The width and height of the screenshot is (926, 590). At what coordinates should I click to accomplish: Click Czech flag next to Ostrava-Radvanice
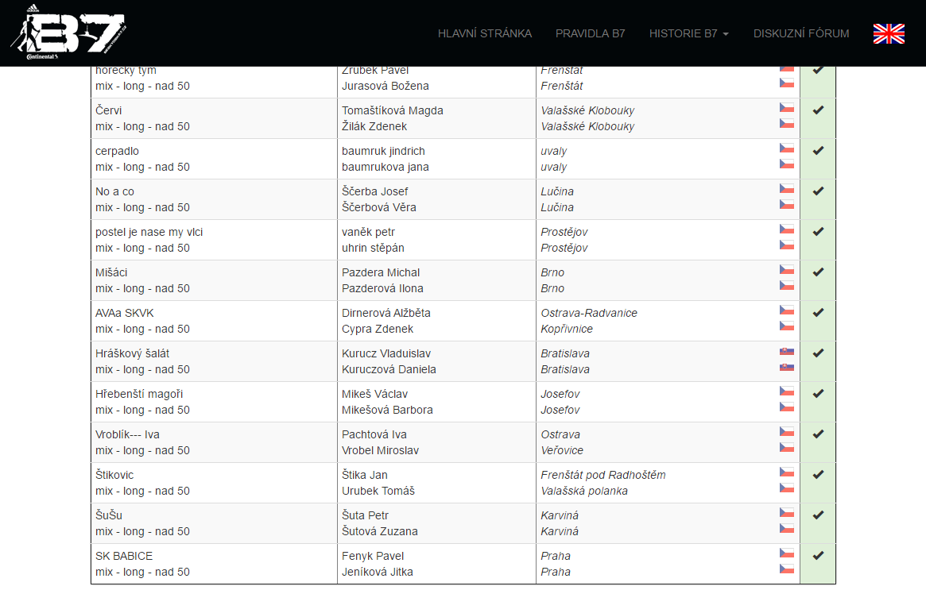[x=787, y=310]
